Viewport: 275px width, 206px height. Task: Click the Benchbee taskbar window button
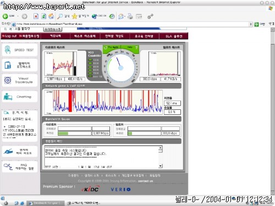click(x=46, y=203)
